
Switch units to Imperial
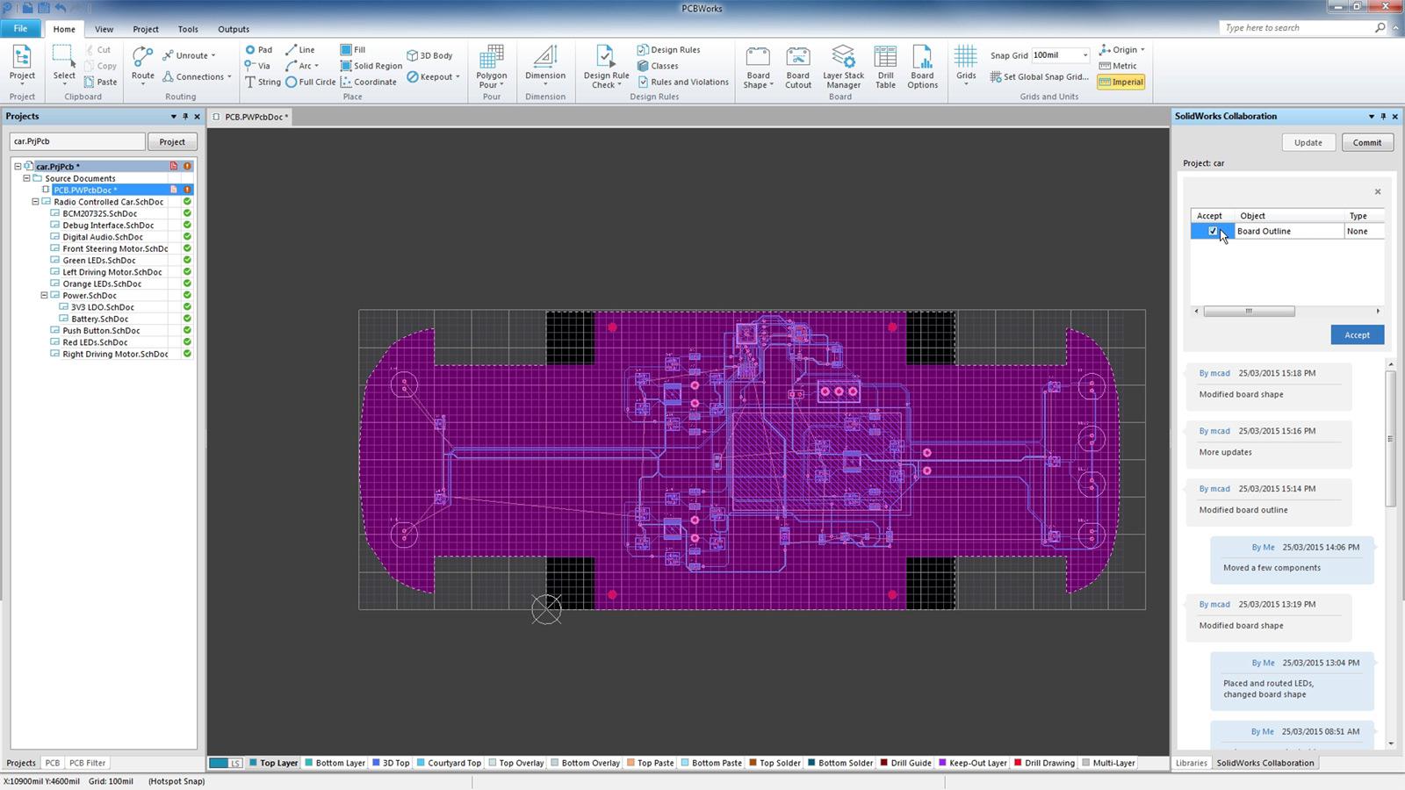click(x=1121, y=82)
